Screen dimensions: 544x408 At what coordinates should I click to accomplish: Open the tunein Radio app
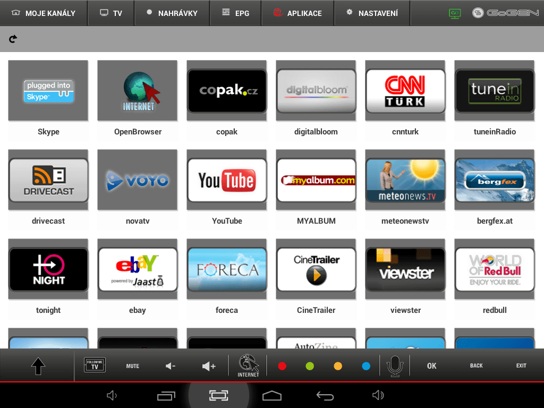click(495, 90)
